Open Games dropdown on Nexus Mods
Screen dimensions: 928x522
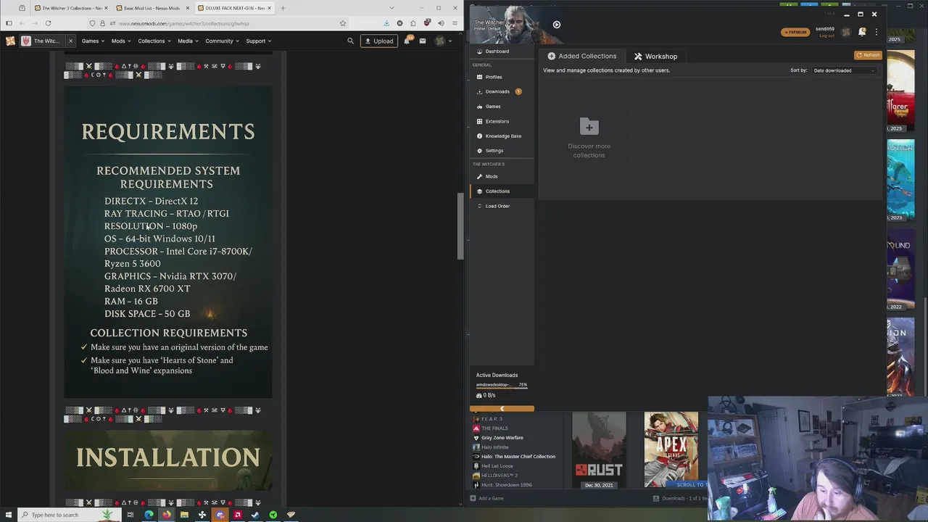(93, 41)
